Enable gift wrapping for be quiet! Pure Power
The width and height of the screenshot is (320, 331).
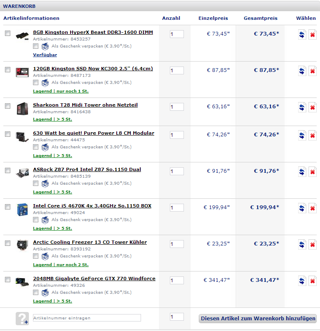click(35, 147)
